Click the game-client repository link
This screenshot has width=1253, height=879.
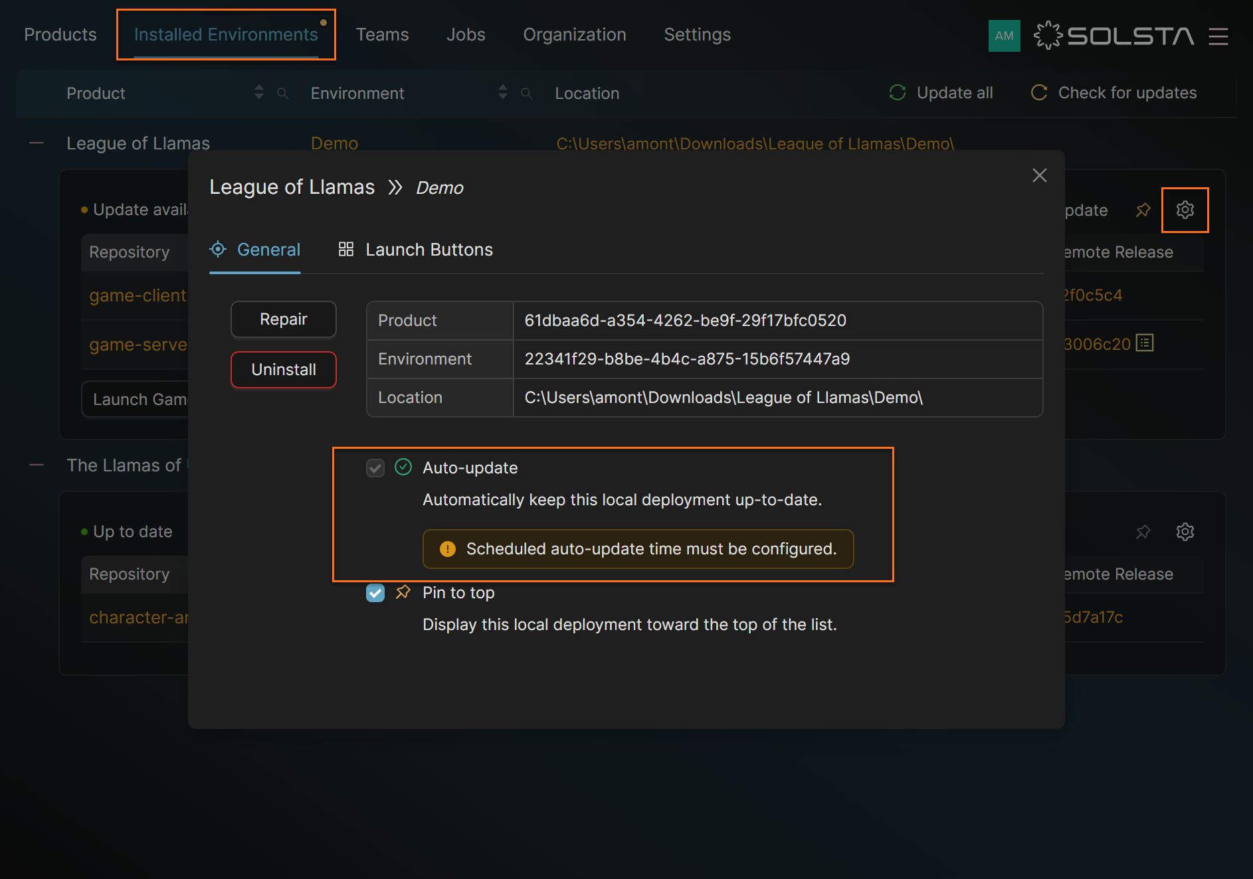click(138, 295)
